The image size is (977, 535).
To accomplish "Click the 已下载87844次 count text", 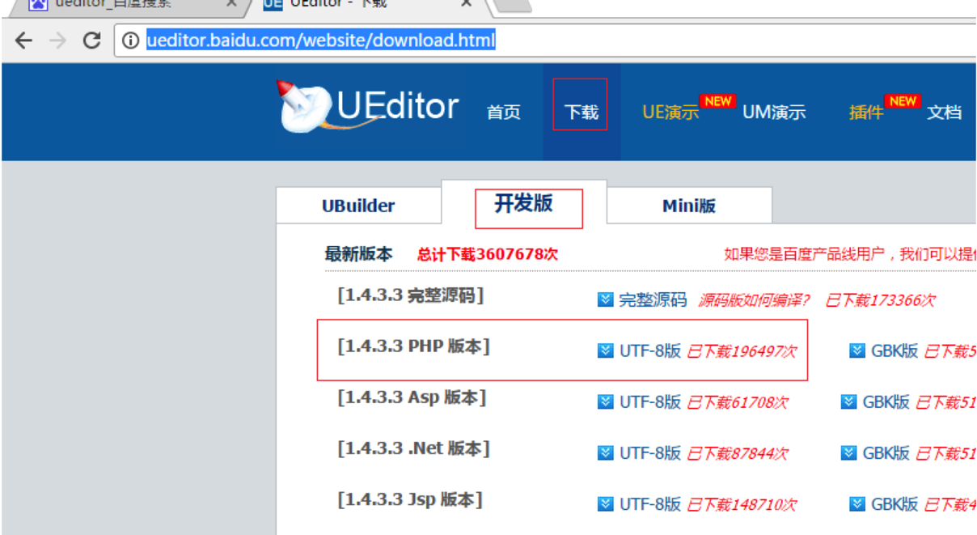I will click(x=738, y=453).
